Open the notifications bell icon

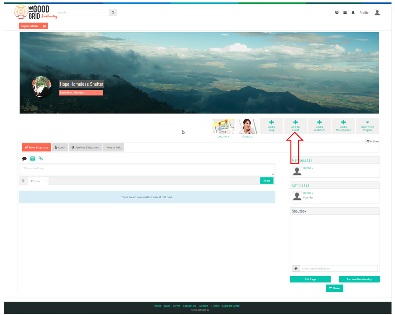(353, 13)
